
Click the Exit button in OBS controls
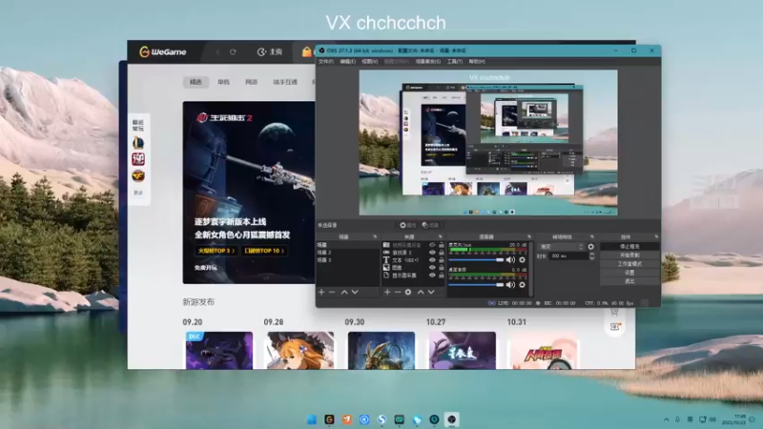[x=629, y=281]
